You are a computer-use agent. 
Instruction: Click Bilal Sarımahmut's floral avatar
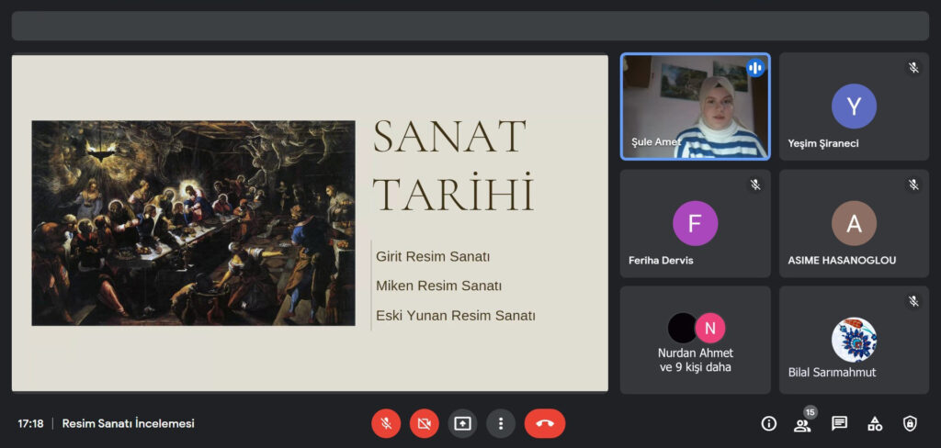click(854, 340)
